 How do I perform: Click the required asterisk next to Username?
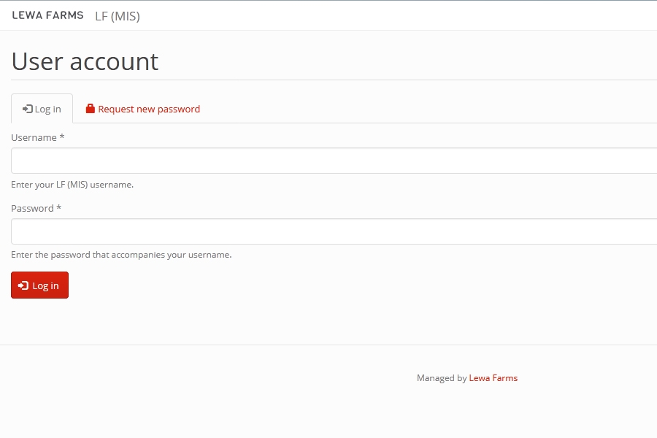point(62,137)
